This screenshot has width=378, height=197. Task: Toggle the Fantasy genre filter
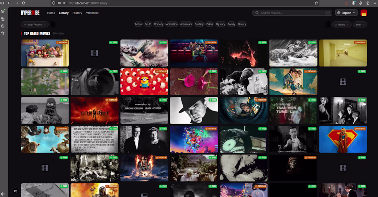tap(199, 24)
